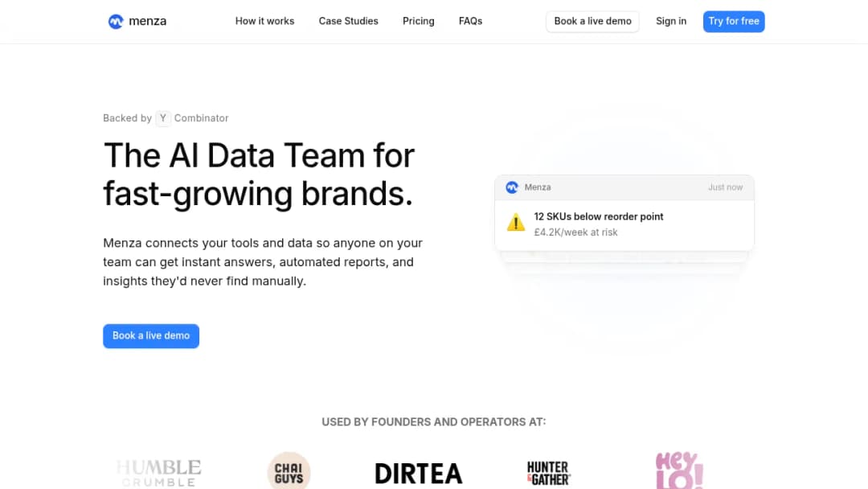Screen dimensions: 868x489
Task: Click Book a live demo in header
Action: (592, 22)
